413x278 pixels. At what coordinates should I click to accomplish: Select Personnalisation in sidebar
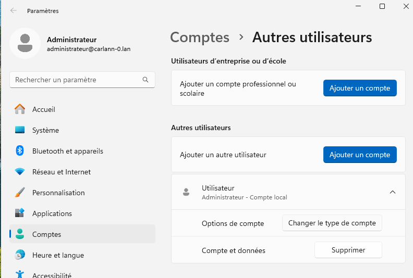pyautogui.click(x=82, y=192)
